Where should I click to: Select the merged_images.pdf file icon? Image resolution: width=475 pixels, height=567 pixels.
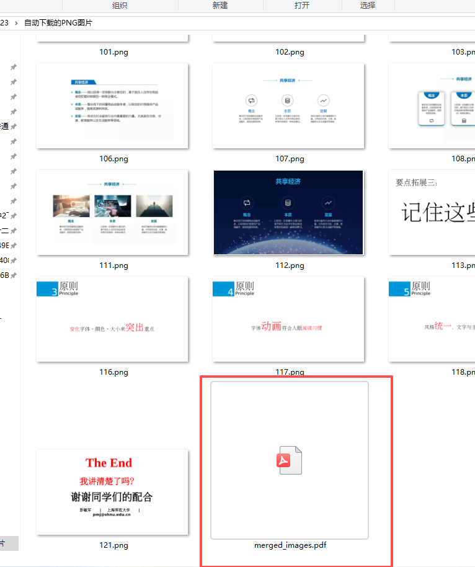click(x=289, y=460)
